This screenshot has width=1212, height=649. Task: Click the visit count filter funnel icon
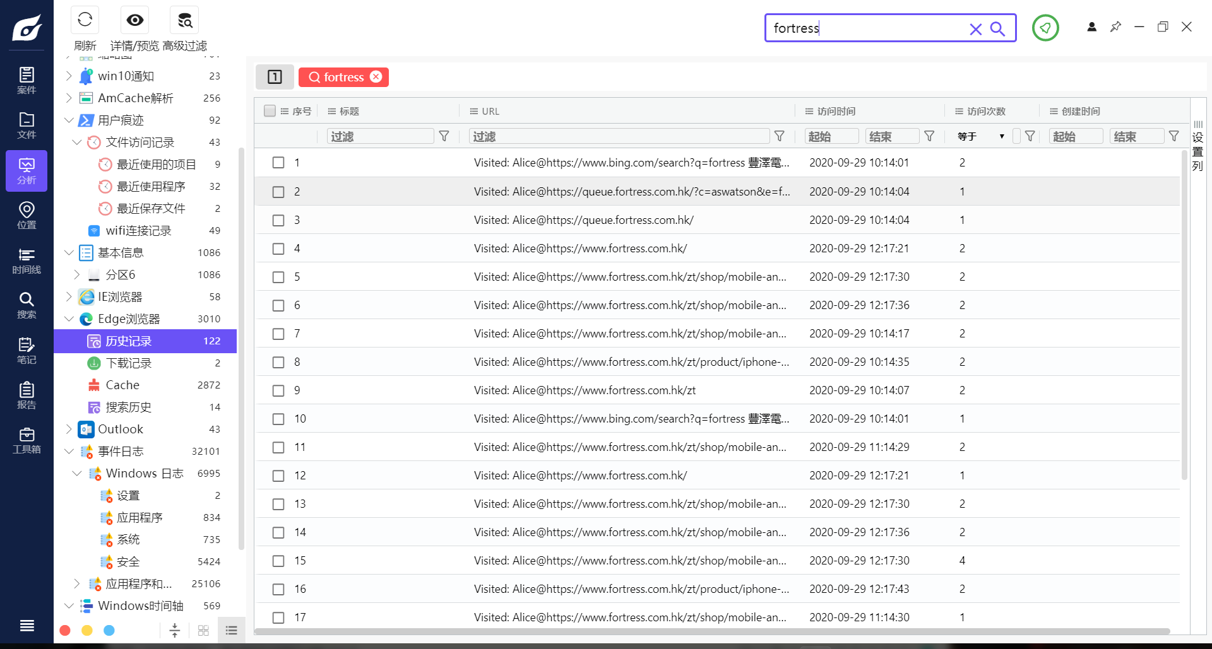click(1030, 136)
